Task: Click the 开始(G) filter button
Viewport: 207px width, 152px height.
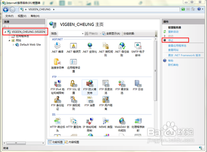Action: click(x=91, y=33)
